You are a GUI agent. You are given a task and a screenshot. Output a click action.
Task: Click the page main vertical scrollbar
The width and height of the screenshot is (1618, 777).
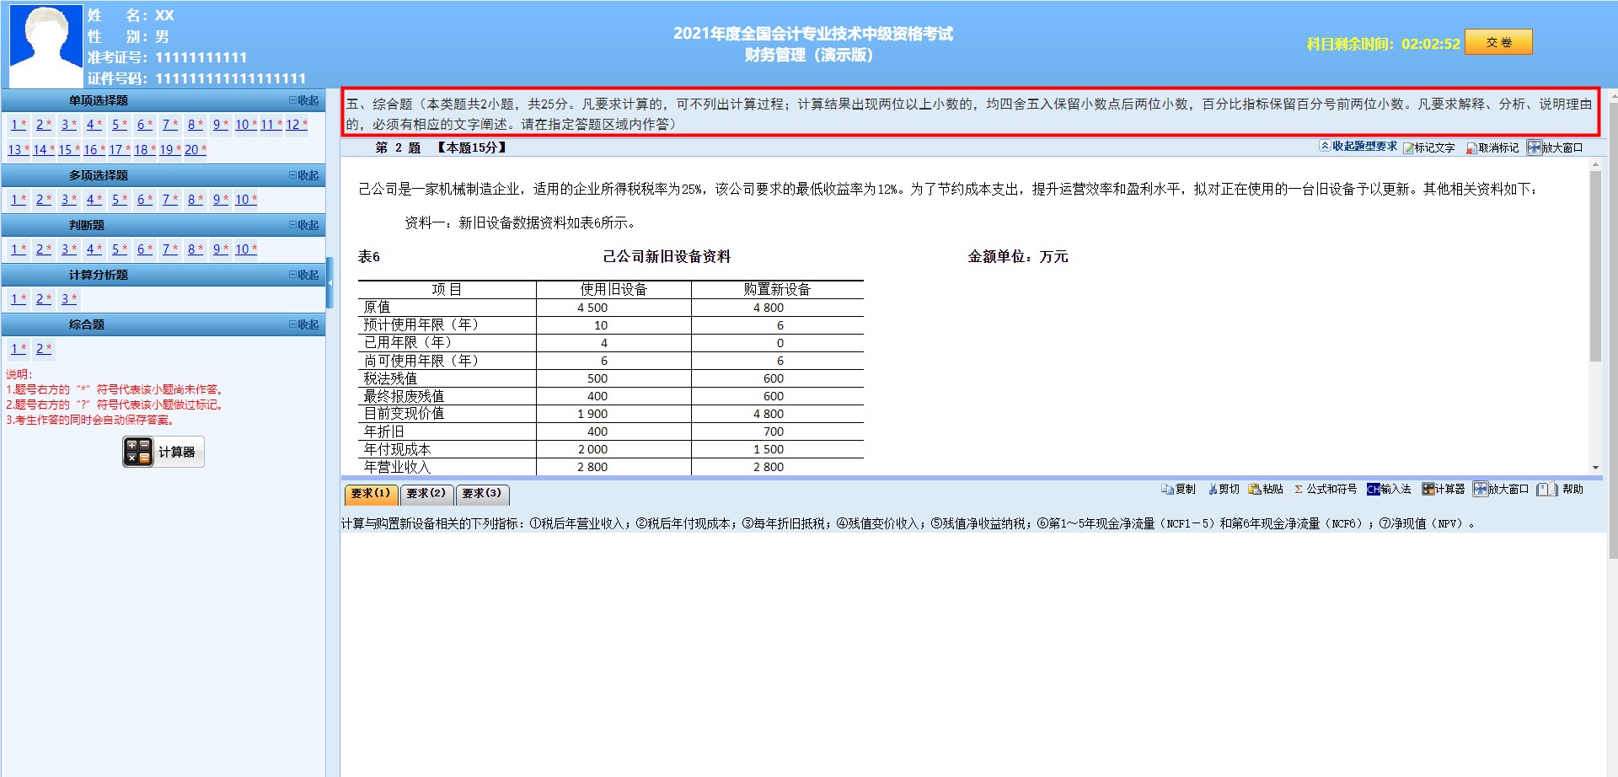1612,330
